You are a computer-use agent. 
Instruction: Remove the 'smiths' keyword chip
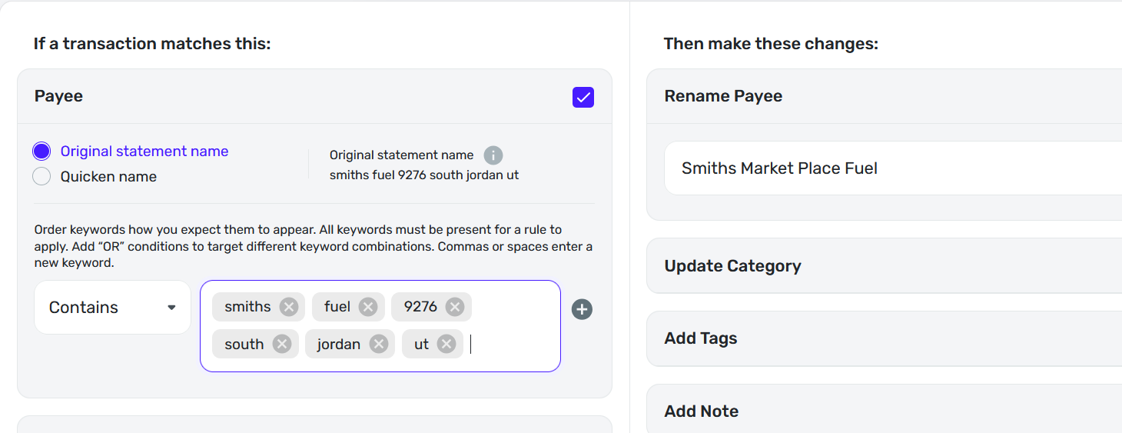pos(289,307)
